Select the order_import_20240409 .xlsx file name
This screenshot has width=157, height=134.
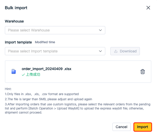click(x=47, y=69)
